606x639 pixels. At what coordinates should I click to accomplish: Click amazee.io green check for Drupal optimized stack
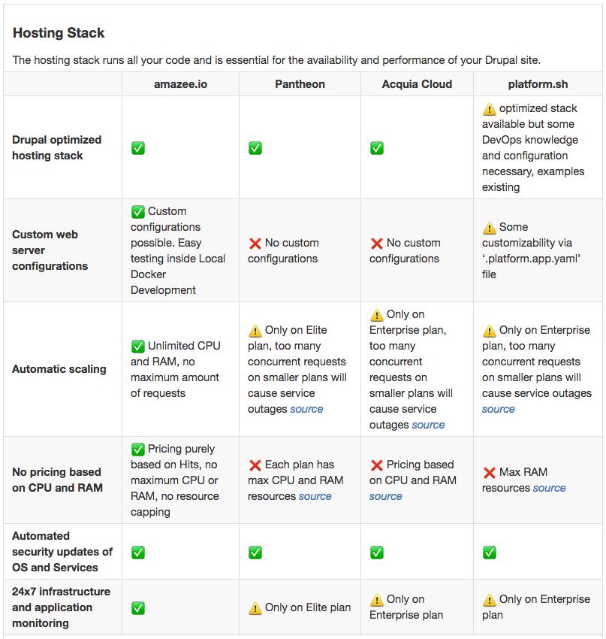tap(138, 148)
